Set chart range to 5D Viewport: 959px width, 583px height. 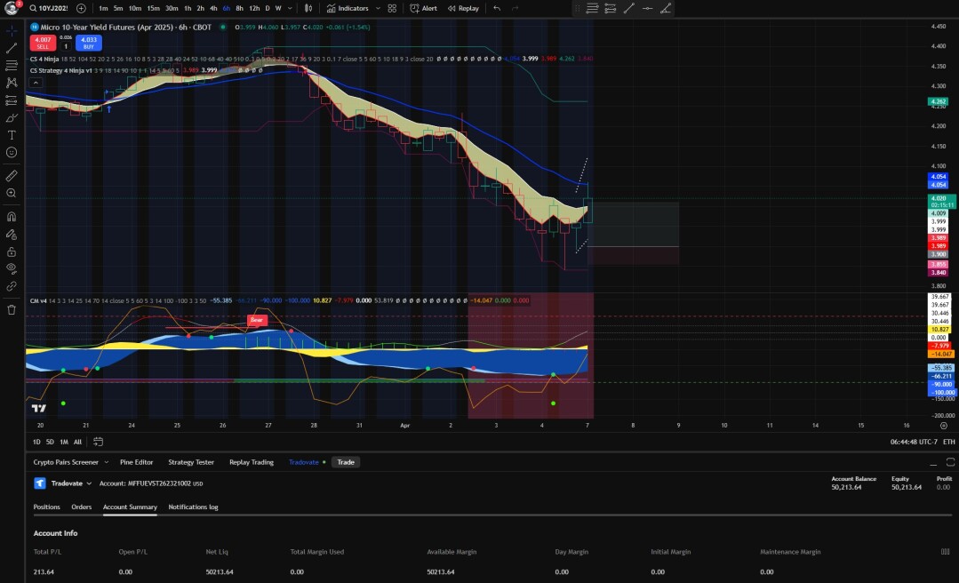pyautogui.click(x=50, y=442)
